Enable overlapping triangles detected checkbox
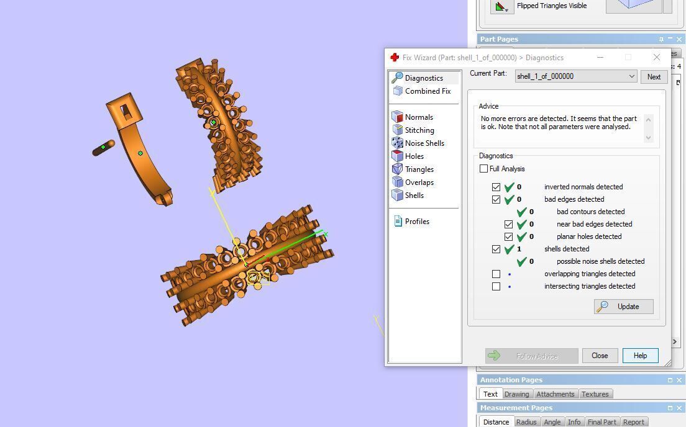Viewport: 686px width, 427px height. point(496,274)
